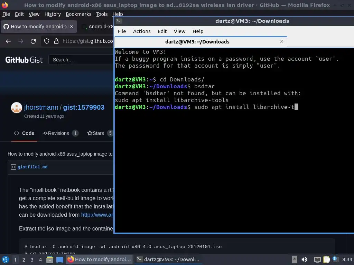Open the gistfile1.md file link
Viewport: 354px width, 265px height.
point(32,167)
